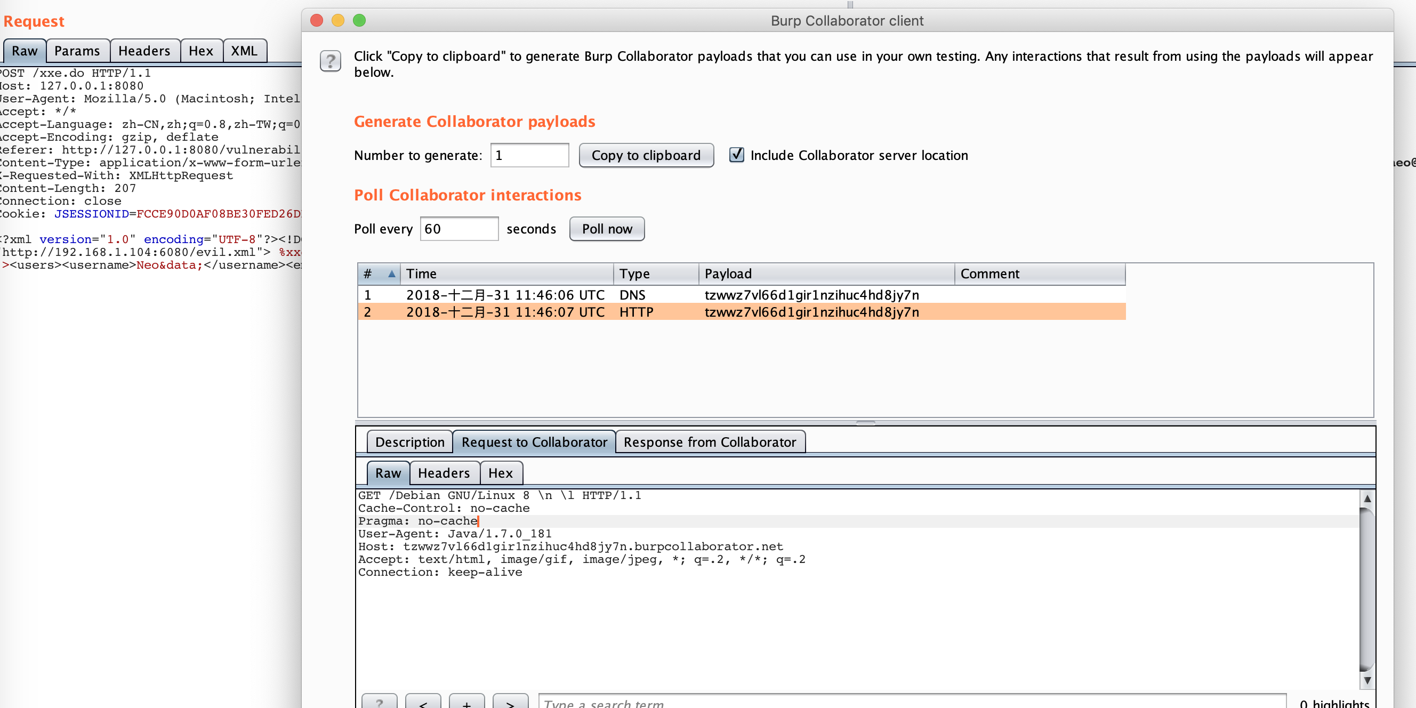Open Headers tab in Request panel
The image size is (1416, 708).
point(144,51)
